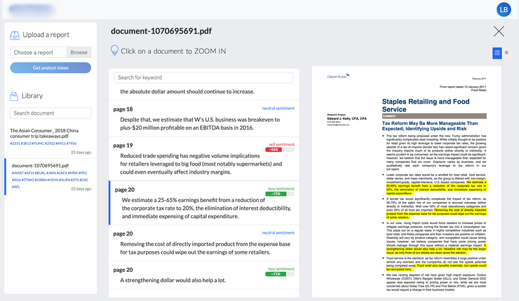The image size is (519, 301).
Task: Click the Library folder icon
Action: tap(14, 96)
